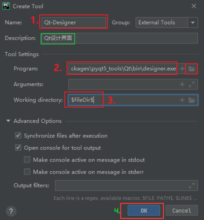Enable Make console active on stdout message

point(27,160)
